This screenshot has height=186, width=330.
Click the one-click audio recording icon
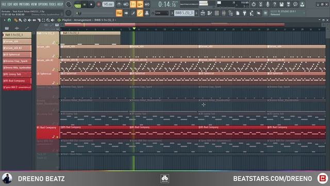click(258, 13)
